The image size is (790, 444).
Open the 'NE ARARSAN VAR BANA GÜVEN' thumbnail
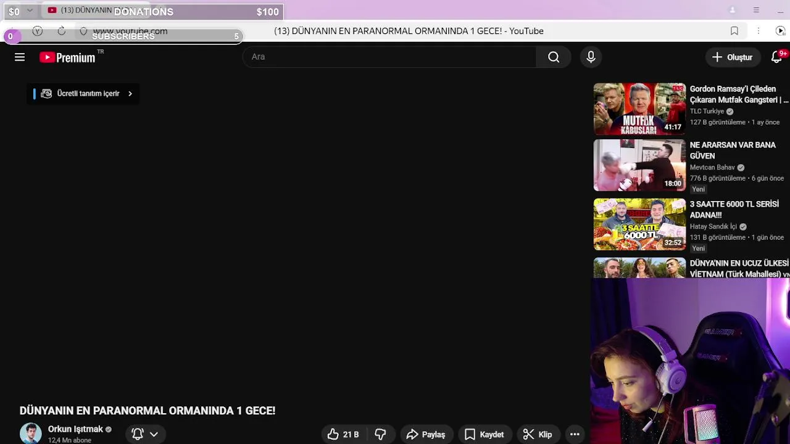point(639,165)
